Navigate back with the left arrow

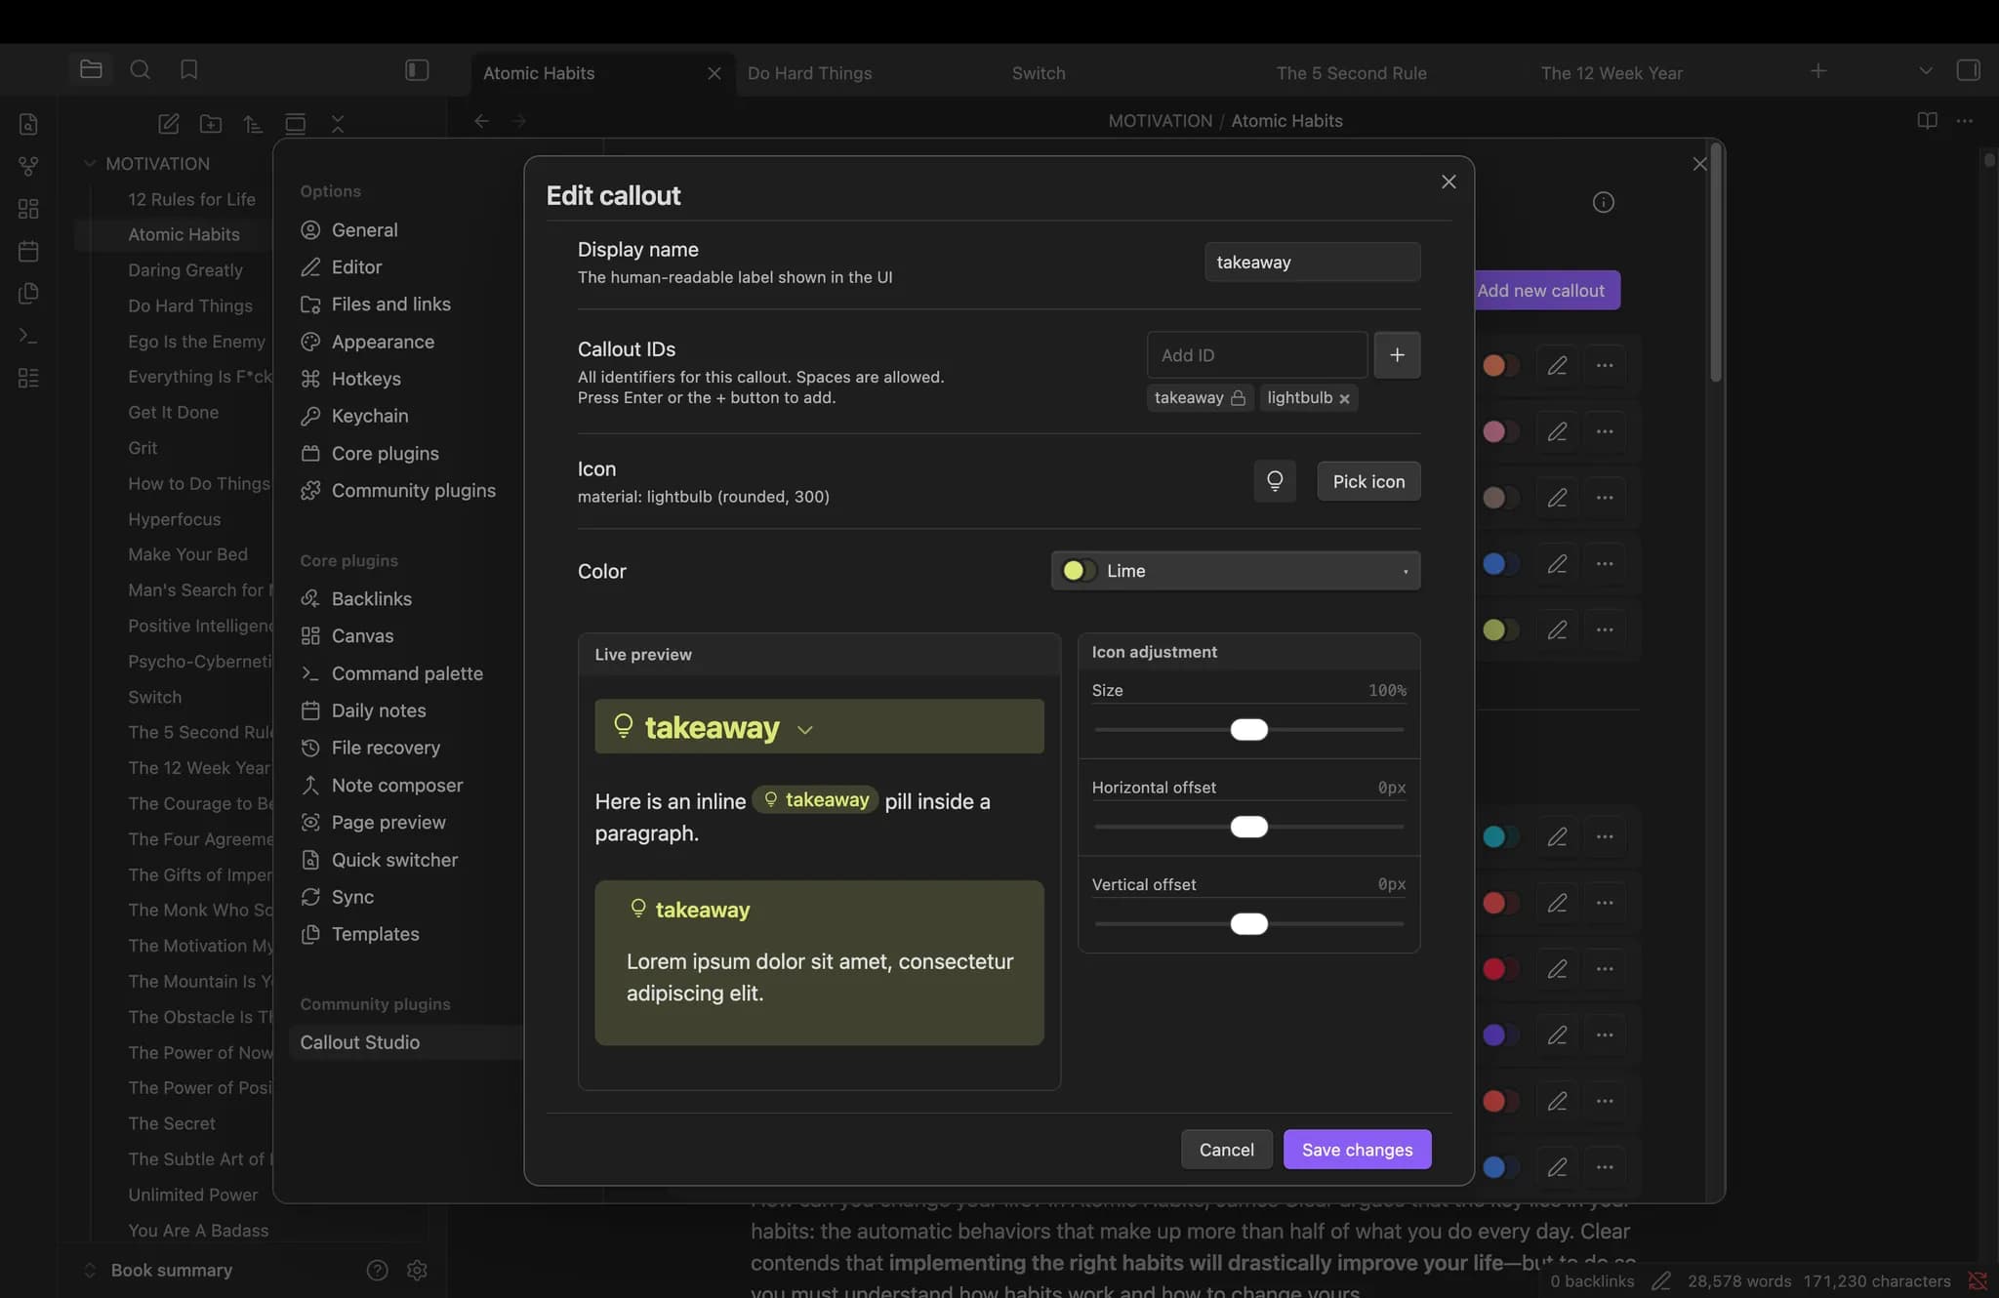(x=481, y=121)
